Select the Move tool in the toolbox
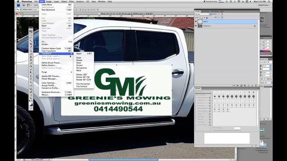The height and width of the screenshot is (161, 287). (x=31, y=31)
